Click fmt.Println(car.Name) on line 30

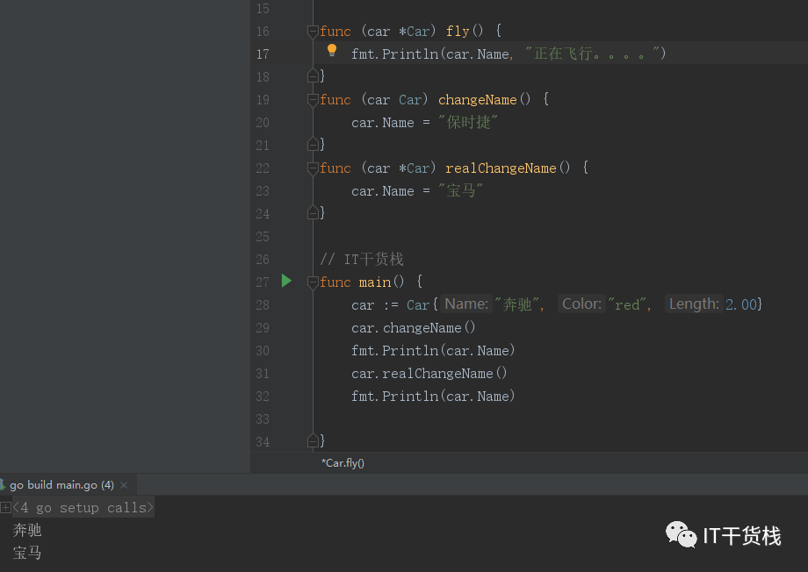433,351
